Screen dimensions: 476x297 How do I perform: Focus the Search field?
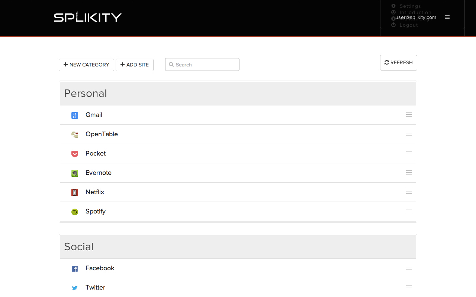tap(202, 65)
